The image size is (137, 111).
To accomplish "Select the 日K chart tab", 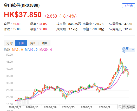I will click(21, 43).
